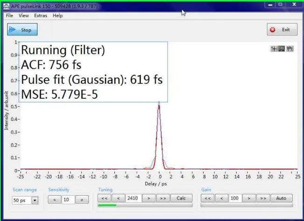Jump Tuning up with double right arrows

point(163,198)
